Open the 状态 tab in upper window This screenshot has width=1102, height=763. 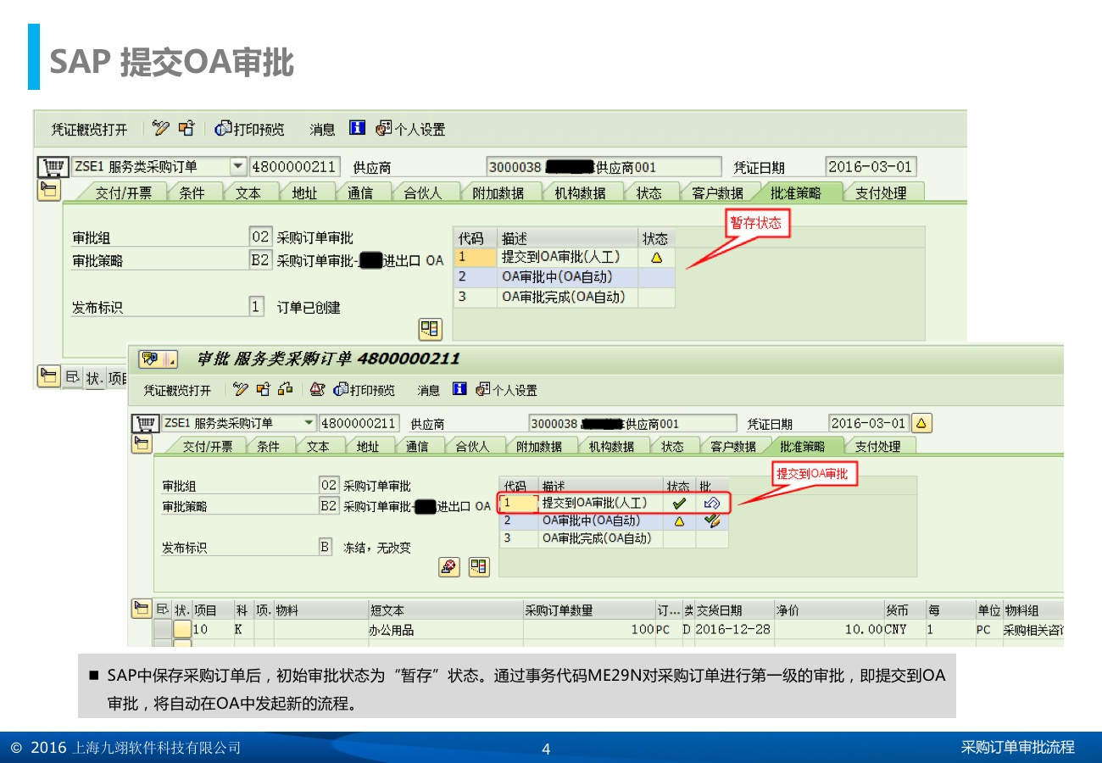pyautogui.click(x=648, y=193)
